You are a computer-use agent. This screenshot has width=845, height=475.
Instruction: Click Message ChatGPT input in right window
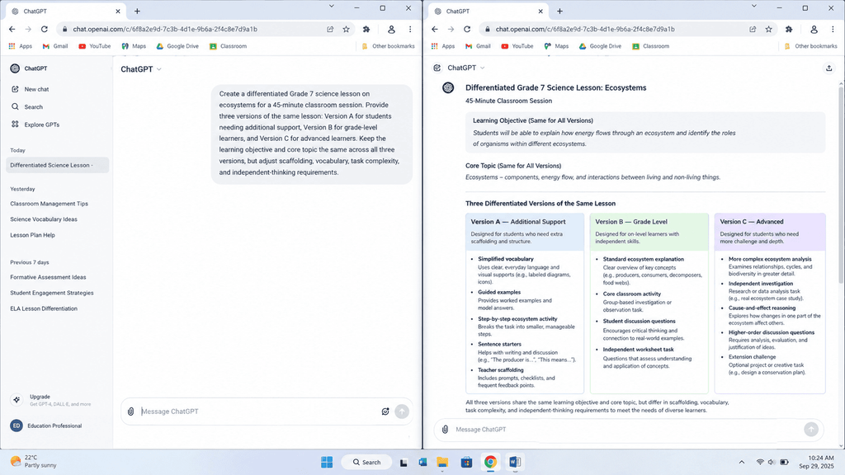coord(628,429)
